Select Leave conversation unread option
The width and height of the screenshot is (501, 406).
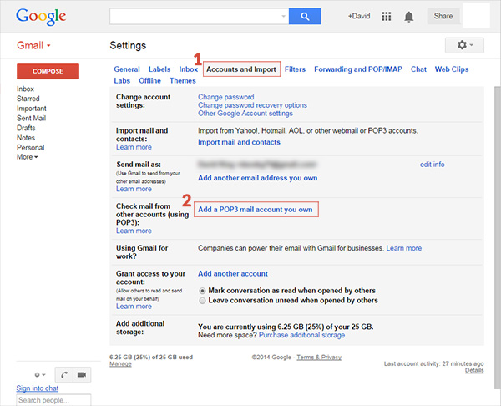coord(203,300)
